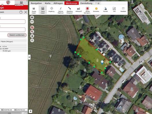Viewport: 152px width, 114px height.
Task: Go to the home map extent
Action: pos(32,36)
